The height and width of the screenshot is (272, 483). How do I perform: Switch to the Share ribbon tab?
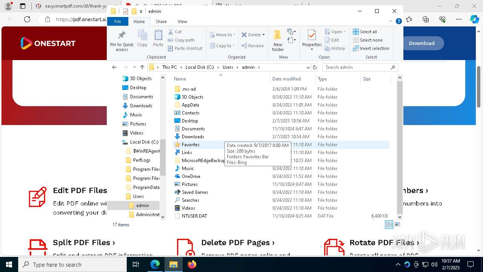[x=161, y=22]
